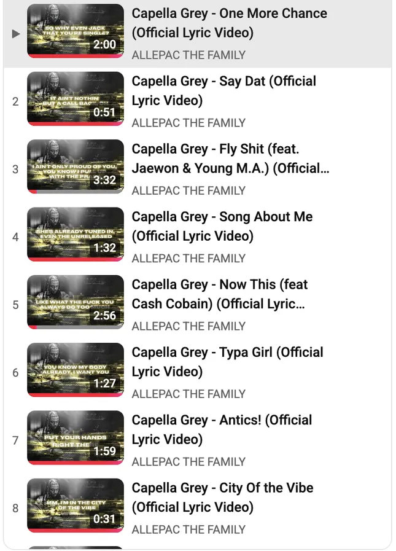Select title Capella Grey - Say Dat
The height and width of the screenshot is (551, 396).
coord(224,91)
